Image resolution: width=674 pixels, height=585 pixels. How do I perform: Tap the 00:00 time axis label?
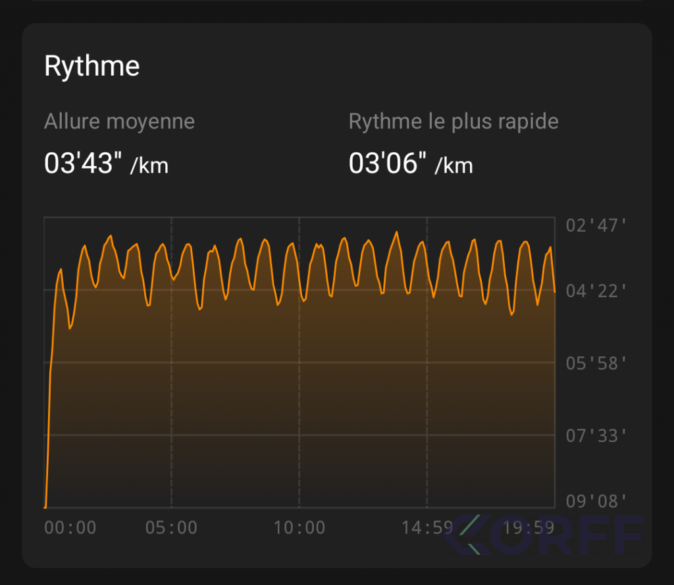click(x=70, y=528)
